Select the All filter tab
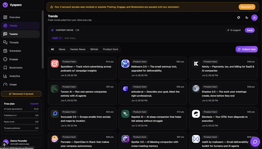262x149 pixels. pyautogui.click(x=52, y=49)
